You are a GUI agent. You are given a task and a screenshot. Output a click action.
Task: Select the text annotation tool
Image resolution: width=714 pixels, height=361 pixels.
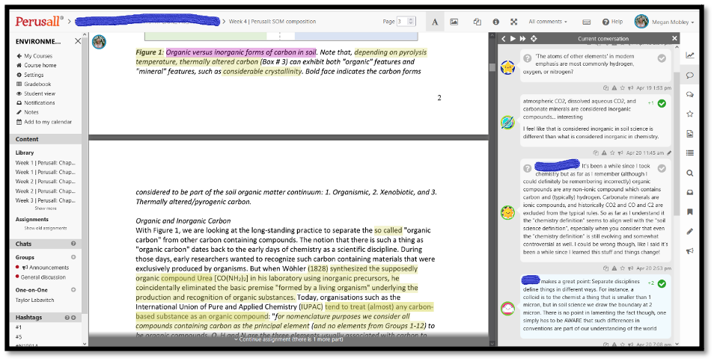tap(435, 22)
